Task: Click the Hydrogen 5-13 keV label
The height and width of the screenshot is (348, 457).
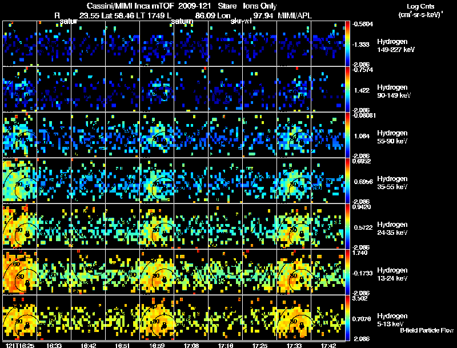Action: point(392,320)
